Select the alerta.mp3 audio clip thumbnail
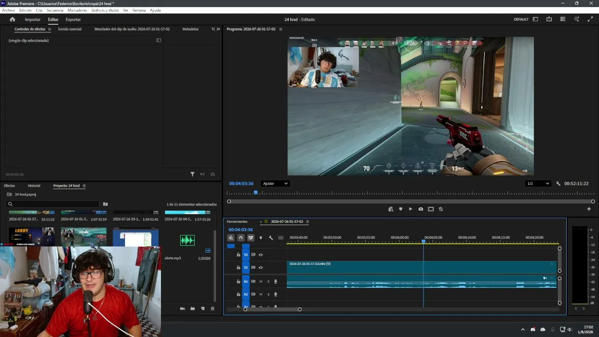This screenshot has height=337, width=599. (187, 240)
